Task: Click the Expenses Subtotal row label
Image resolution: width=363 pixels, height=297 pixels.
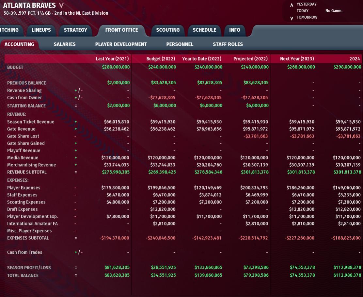Action: (x=28, y=238)
